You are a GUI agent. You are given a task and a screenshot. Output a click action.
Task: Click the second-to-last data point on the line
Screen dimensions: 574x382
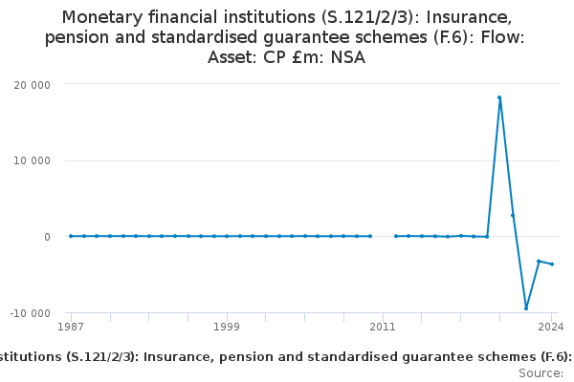pos(539,261)
